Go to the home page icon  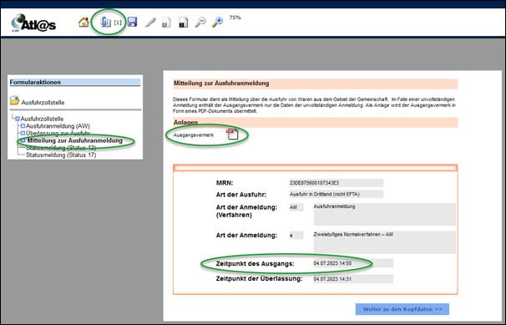click(83, 23)
